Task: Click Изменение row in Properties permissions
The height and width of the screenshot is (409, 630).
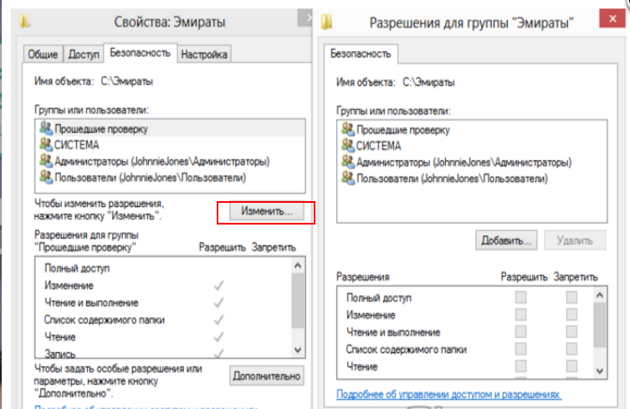Action: point(164,285)
